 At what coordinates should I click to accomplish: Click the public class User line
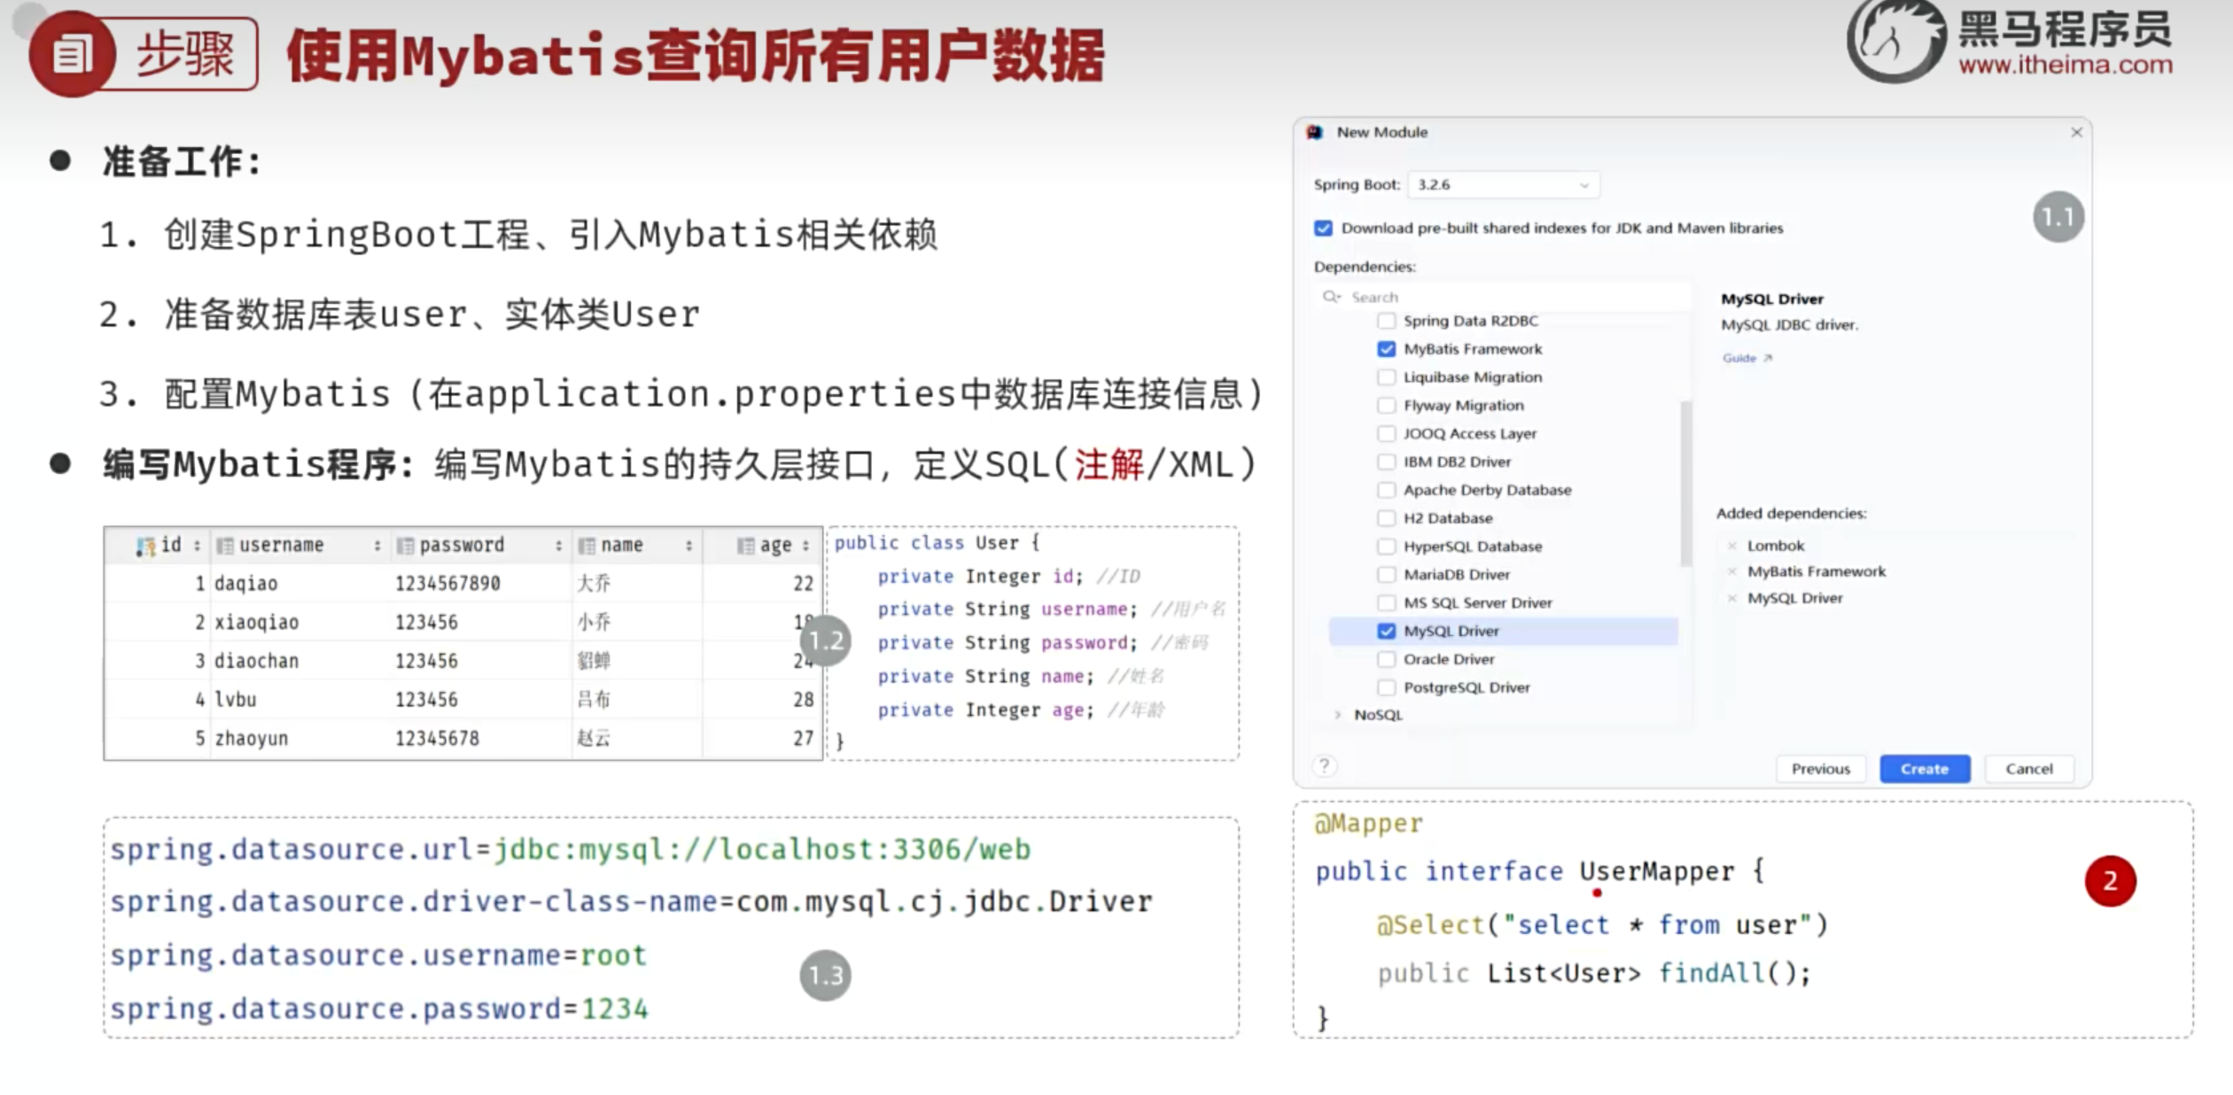click(938, 543)
